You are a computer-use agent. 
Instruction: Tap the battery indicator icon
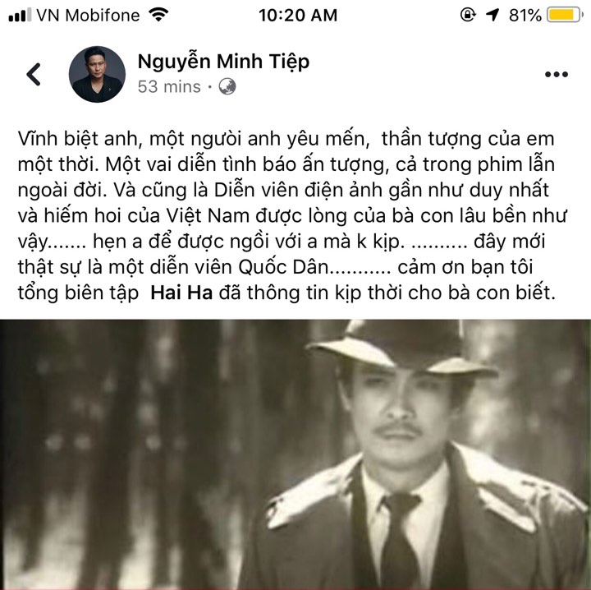click(x=565, y=16)
